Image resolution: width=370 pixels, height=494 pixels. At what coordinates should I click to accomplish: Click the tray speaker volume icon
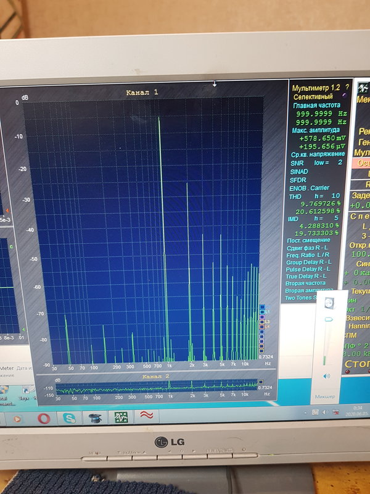coord(326,412)
